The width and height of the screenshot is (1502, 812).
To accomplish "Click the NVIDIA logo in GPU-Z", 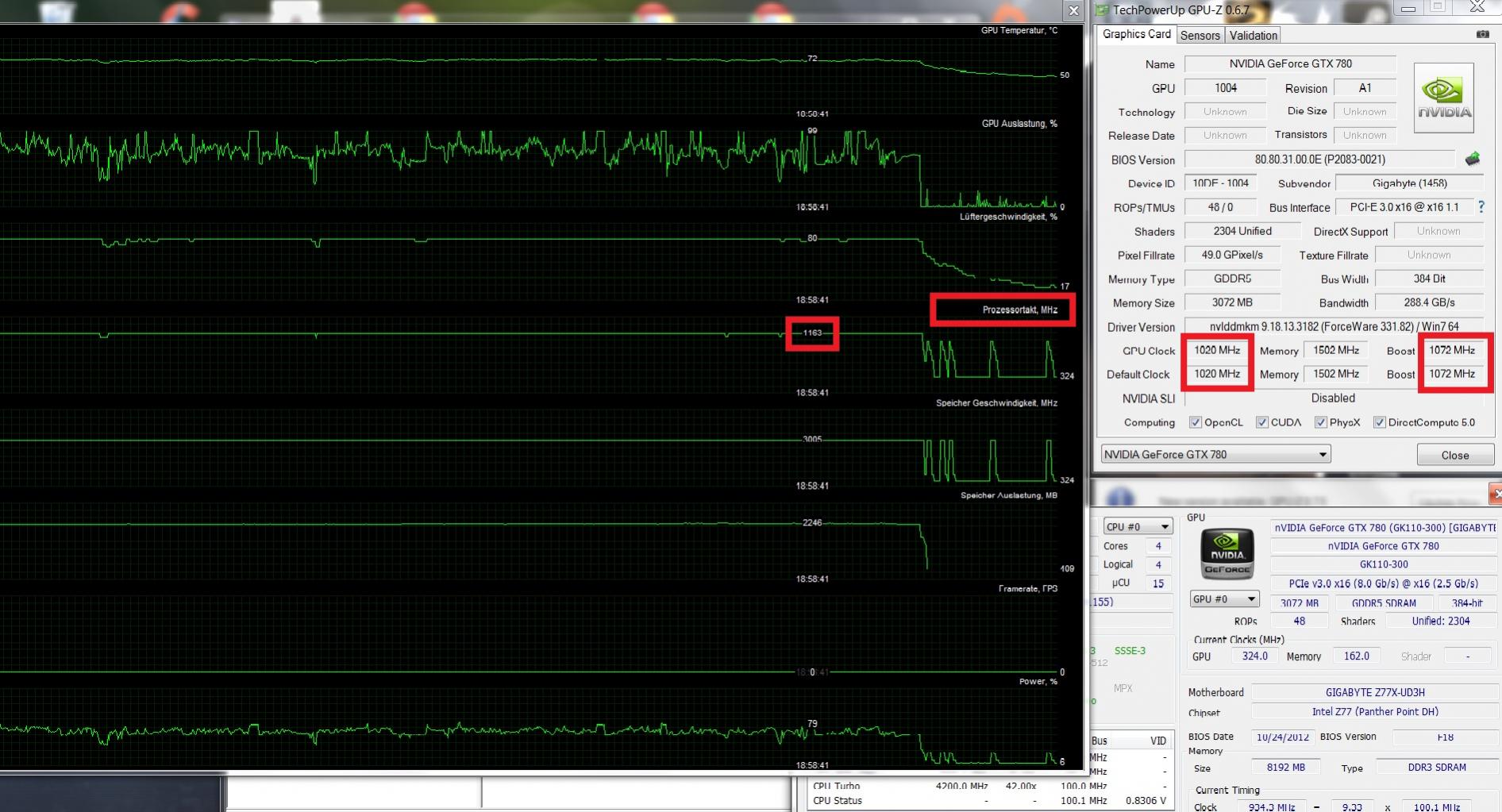I will pyautogui.click(x=1444, y=98).
